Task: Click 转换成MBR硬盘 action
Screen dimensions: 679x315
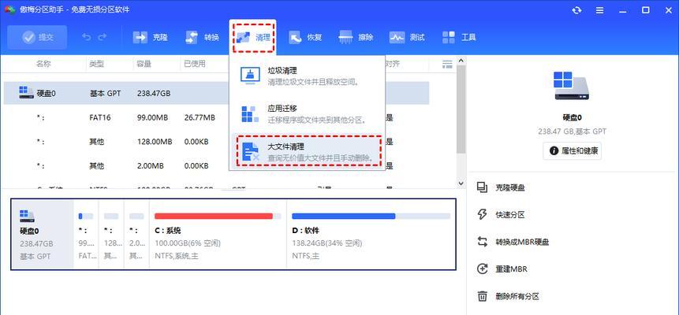Action: [x=522, y=243]
